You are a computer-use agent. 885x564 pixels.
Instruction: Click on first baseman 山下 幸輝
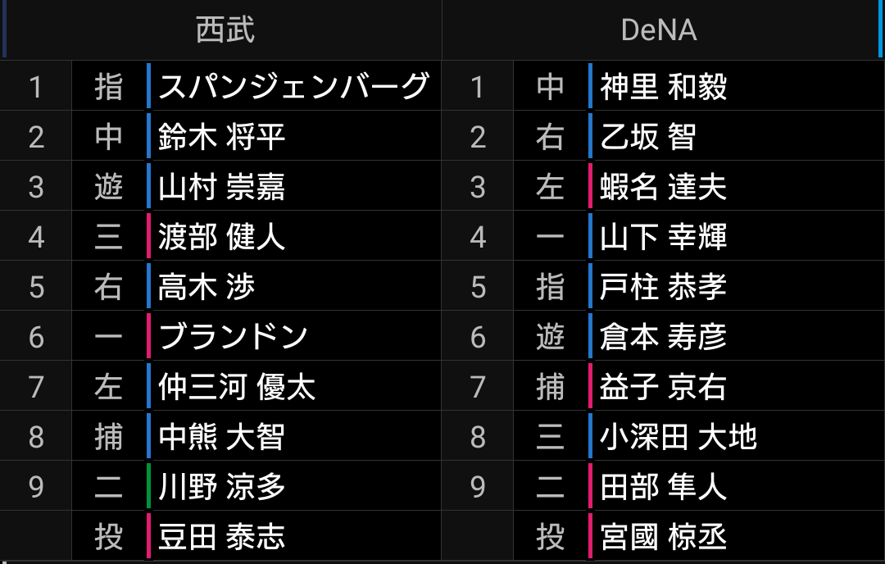pyautogui.click(x=664, y=237)
